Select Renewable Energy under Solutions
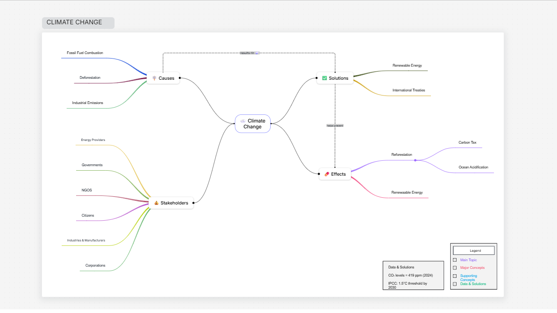This screenshot has width=557, height=313. (407, 65)
